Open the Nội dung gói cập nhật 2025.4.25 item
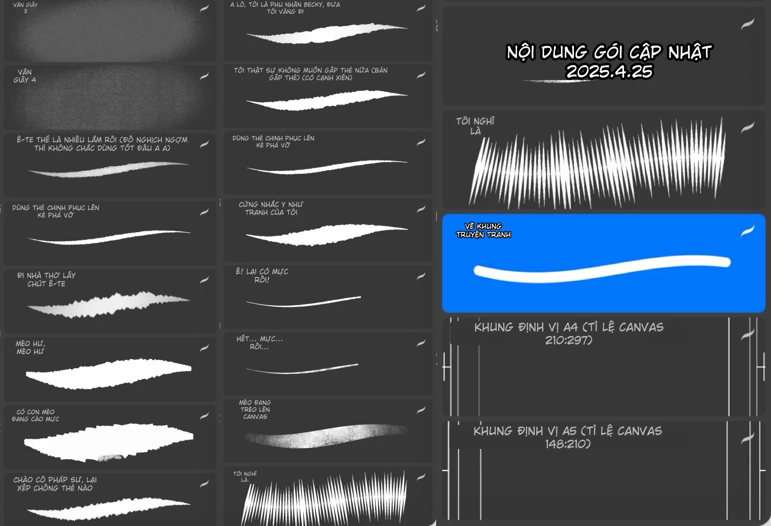This screenshot has height=526, width=771. 603,57
